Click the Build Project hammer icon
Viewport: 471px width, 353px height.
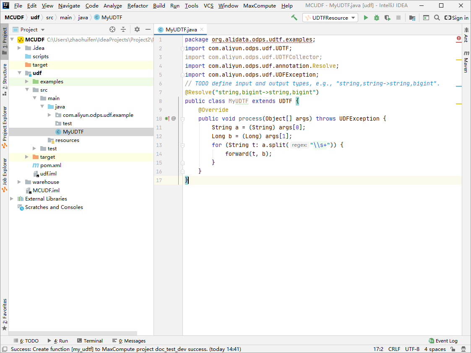tap(294, 18)
